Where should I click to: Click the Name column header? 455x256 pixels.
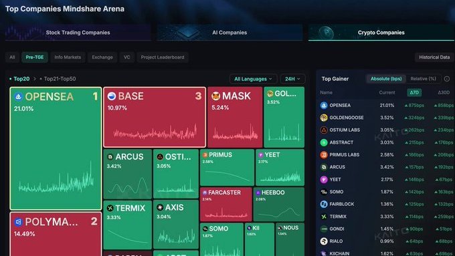326,92
